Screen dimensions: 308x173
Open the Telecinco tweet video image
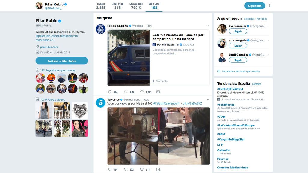coord(159,136)
